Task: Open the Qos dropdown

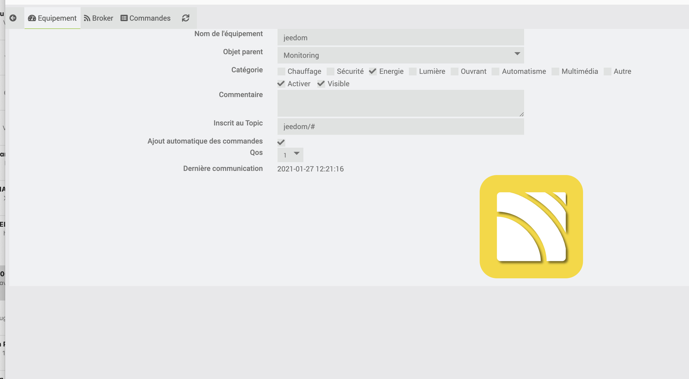Action: (x=290, y=155)
